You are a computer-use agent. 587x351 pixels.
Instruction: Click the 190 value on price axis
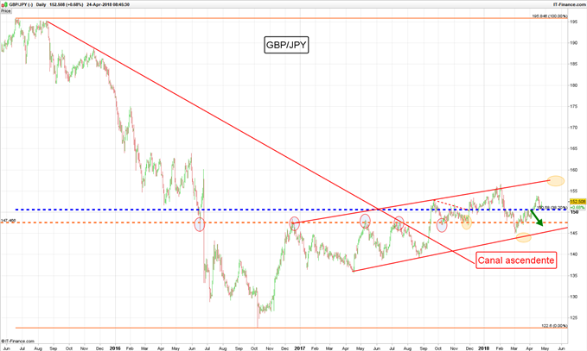573,43
